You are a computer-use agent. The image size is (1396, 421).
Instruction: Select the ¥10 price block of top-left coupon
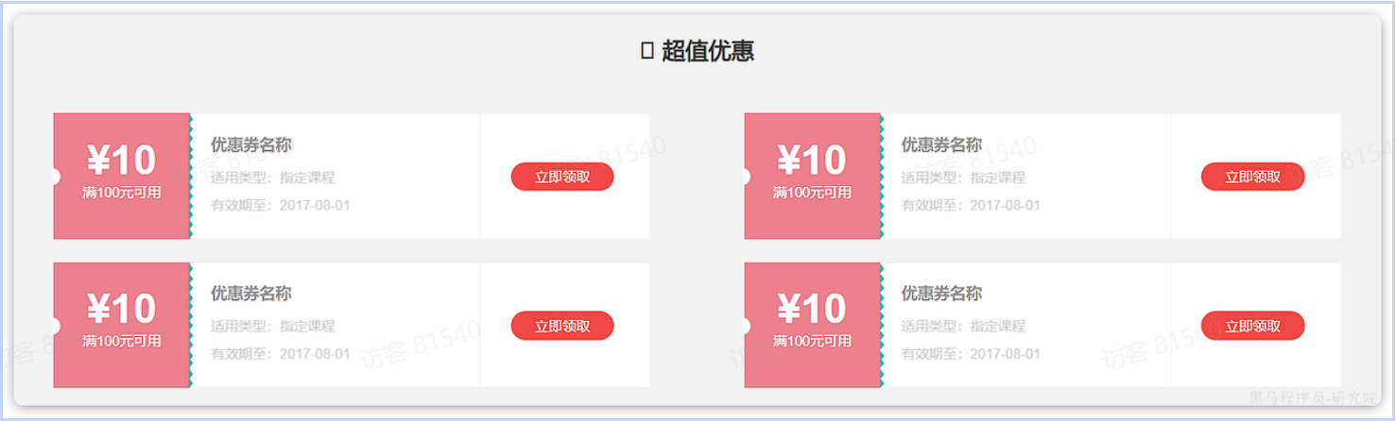(x=122, y=177)
